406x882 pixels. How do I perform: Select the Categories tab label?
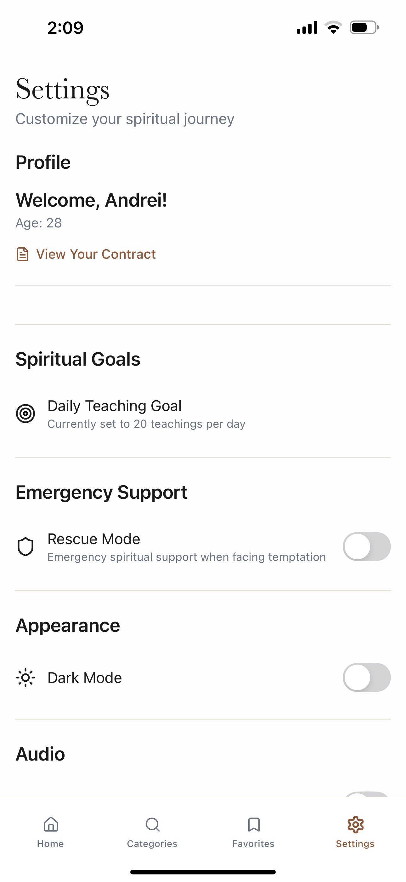(x=152, y=844)
